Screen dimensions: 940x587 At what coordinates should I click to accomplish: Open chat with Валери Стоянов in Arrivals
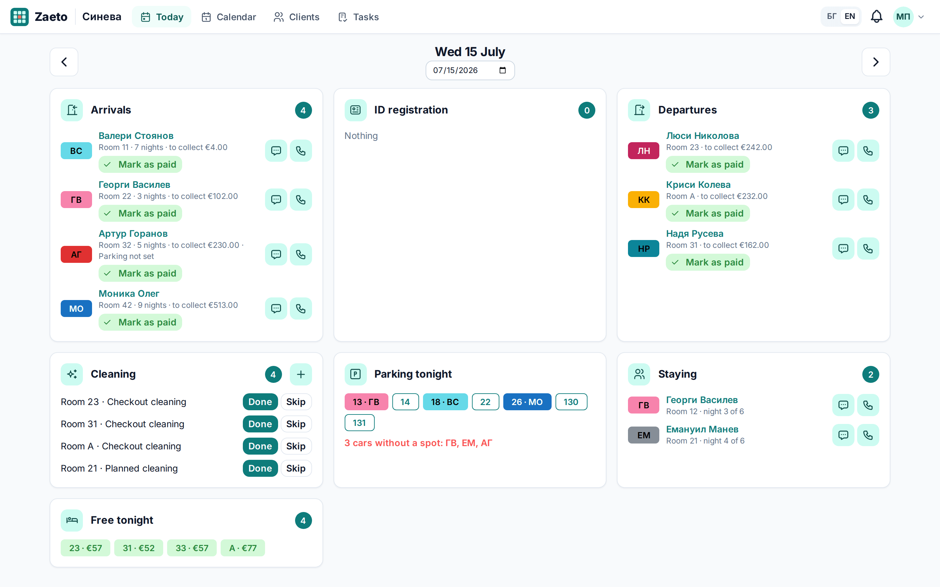(x=276, y=151)
